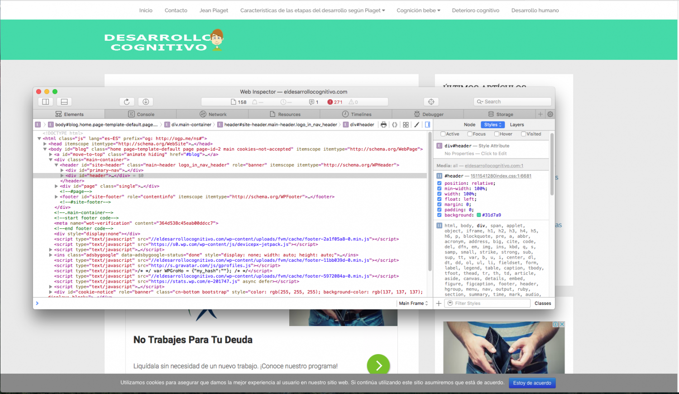Open the Main Frame selector dropdown
Screen dimensions: 679x394
point(413,303)
